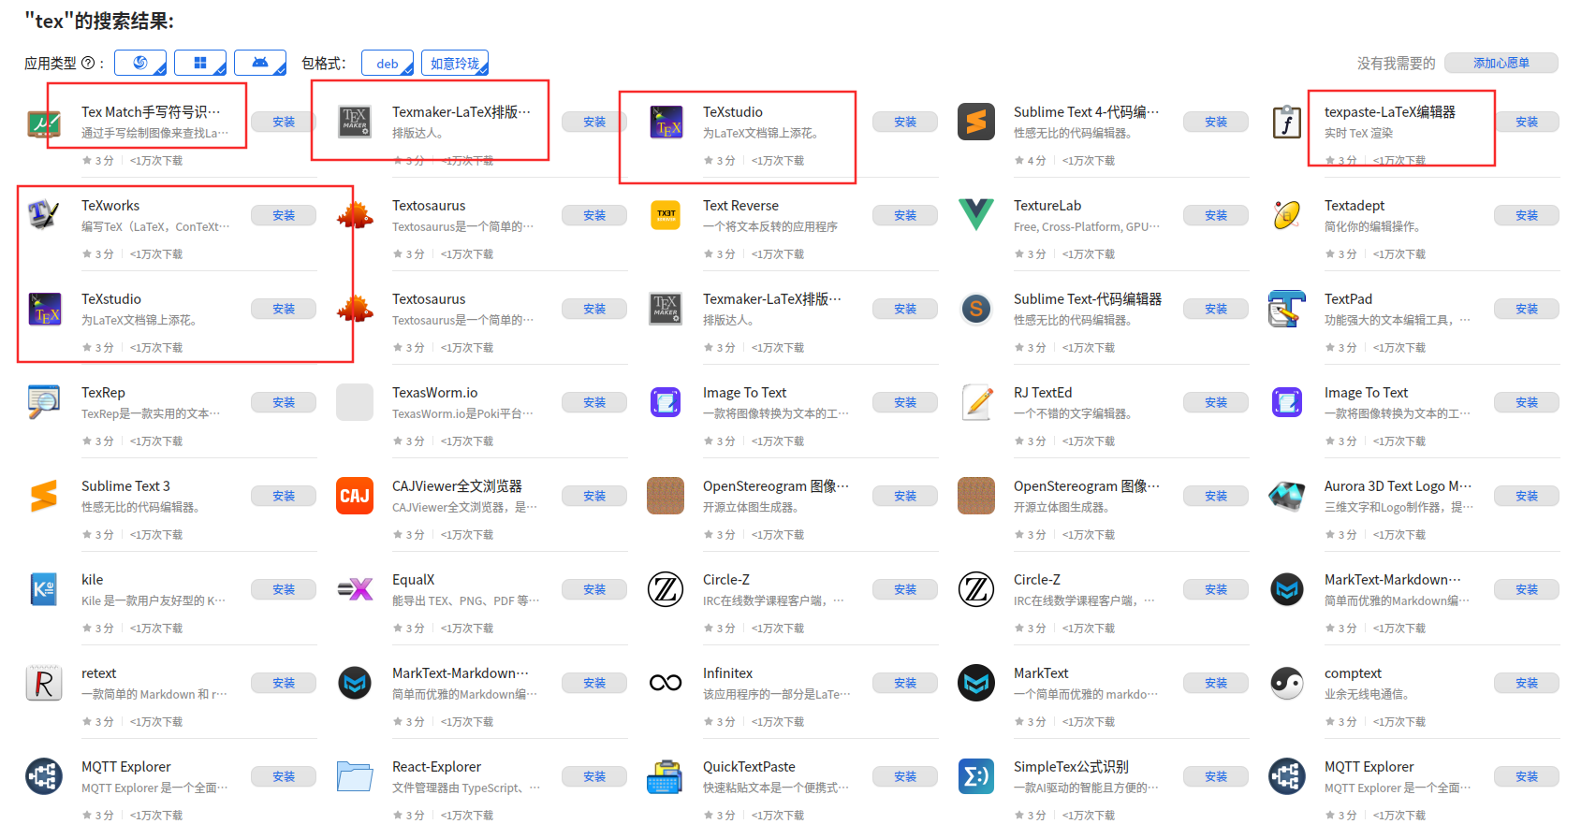The width and height of the screenshot is (1596, 824).
Task: Install kile via its 安装 button
Action: 284,590
